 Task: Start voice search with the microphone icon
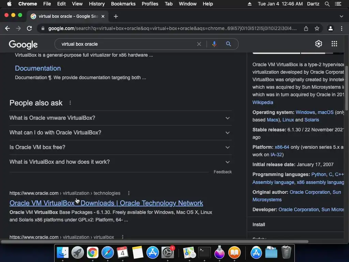point(214,44)
